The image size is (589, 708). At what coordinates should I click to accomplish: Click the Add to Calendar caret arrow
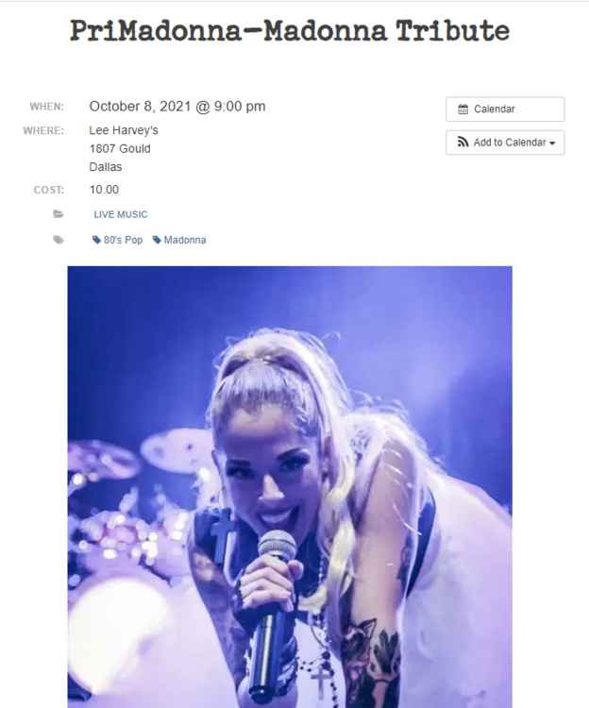click(x=552, y=143)
